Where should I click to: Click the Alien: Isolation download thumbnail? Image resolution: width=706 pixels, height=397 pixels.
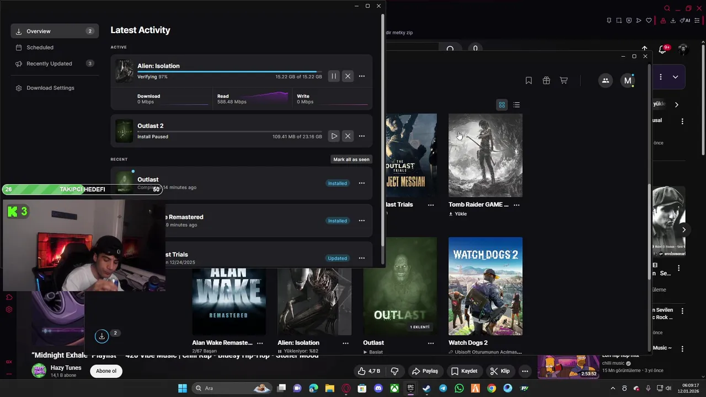coord(124,71)
